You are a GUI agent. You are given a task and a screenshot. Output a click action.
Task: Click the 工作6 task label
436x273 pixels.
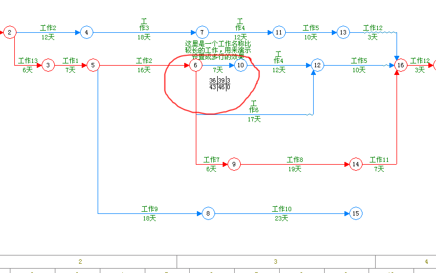click(253, 107)
